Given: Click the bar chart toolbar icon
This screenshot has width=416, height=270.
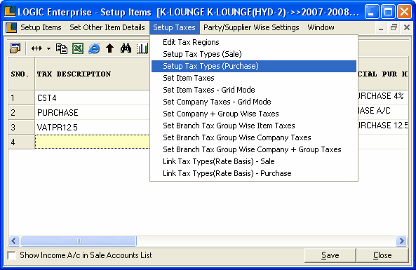Looking at the screenshot, I should (x=142, y=48).
